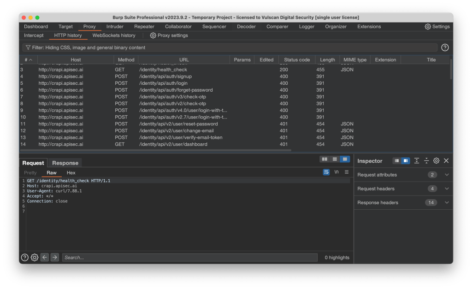Open the Organizer tab
Image resolution: width=472 pixels, height=289 pixels.
(336, 26)
